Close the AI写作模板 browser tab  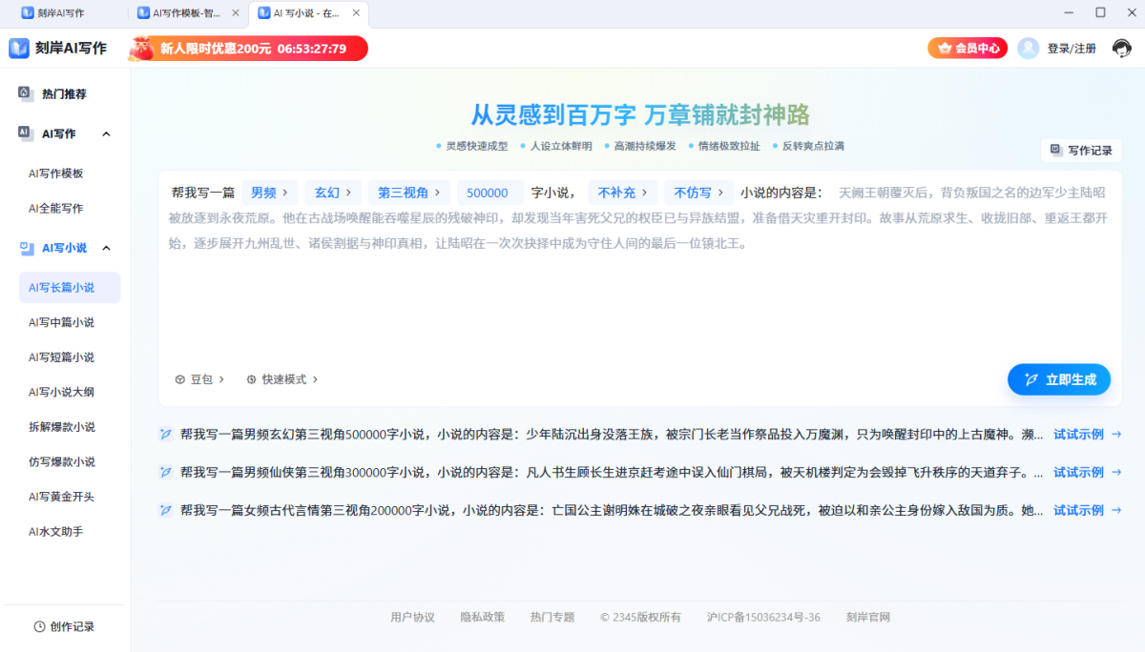[x=236, y=13]
